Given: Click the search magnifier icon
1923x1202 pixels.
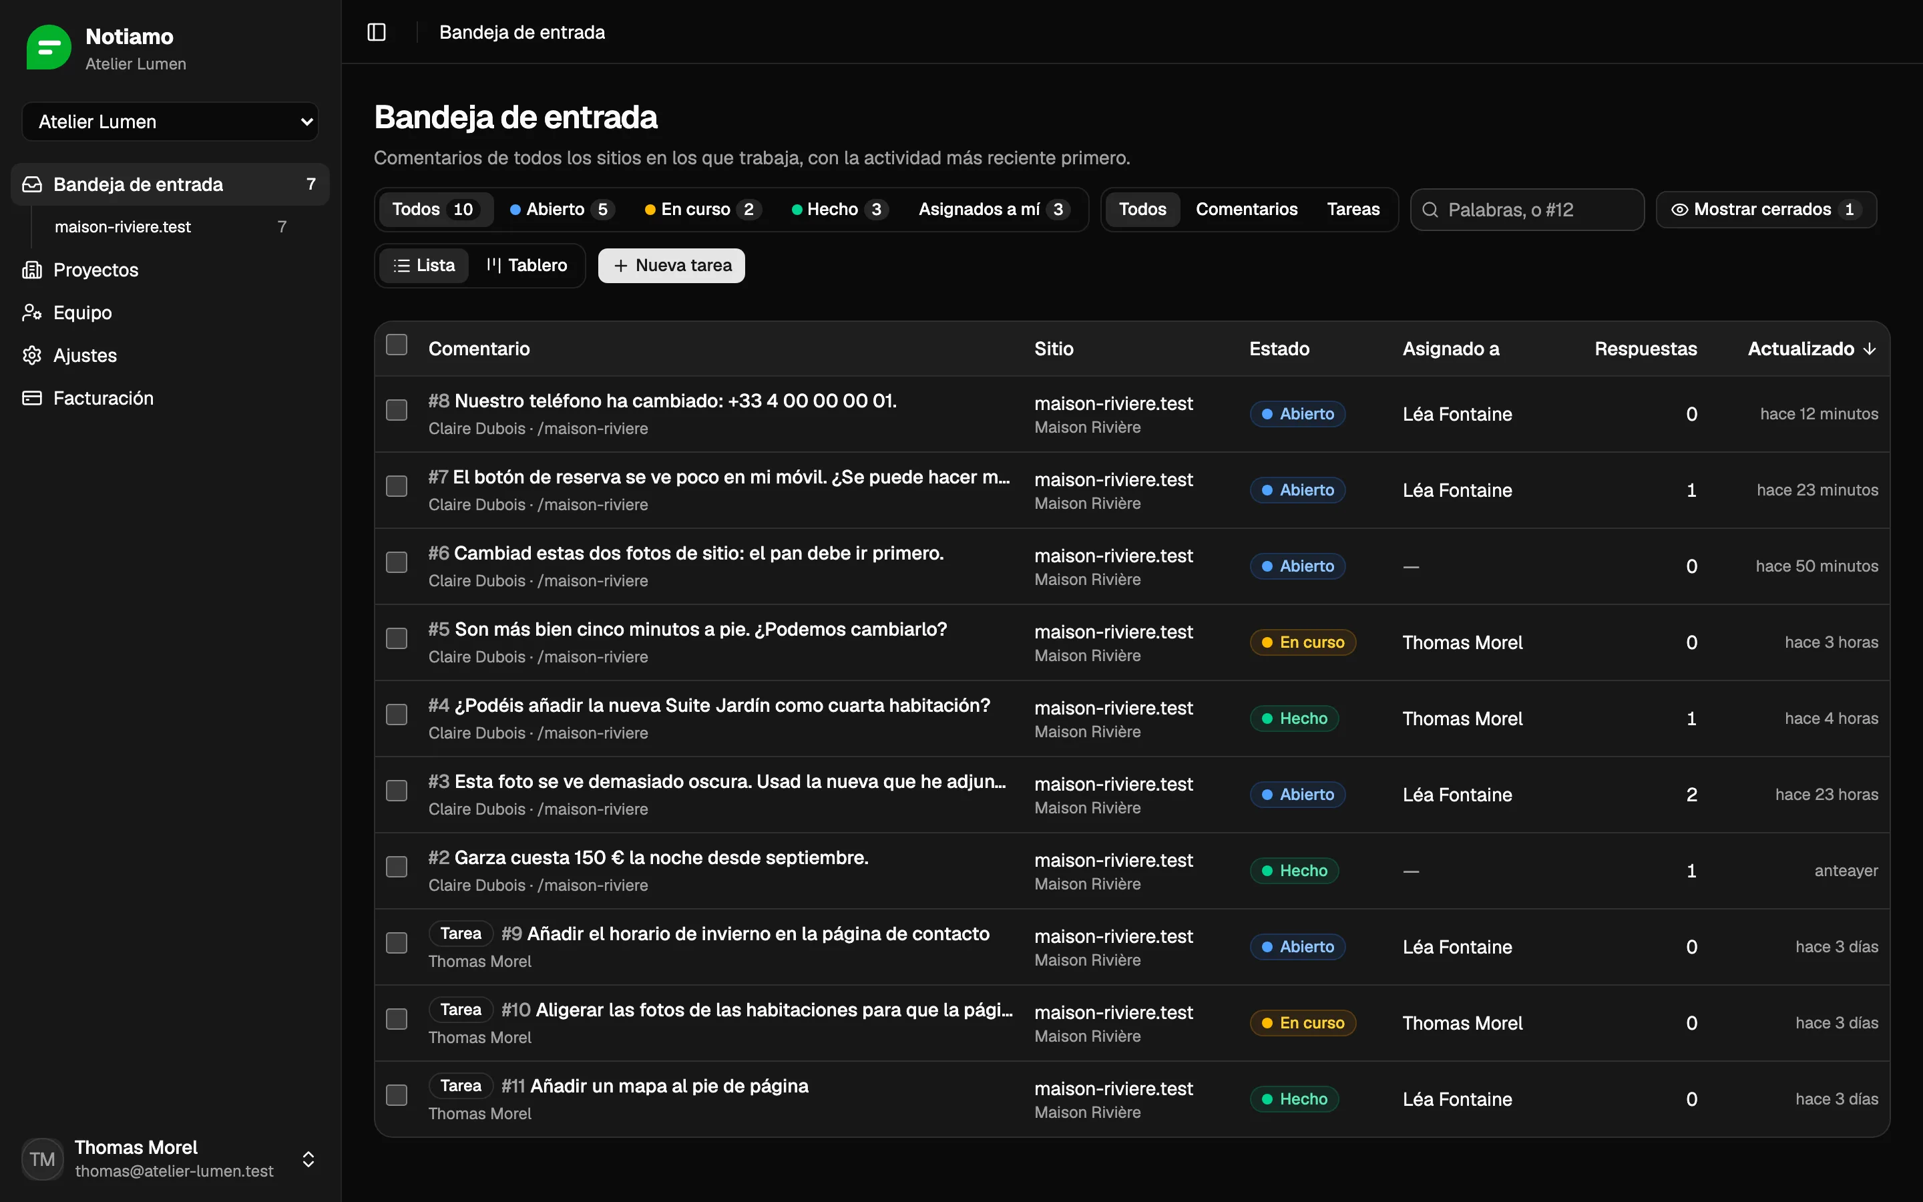Looking at the screenshot, I should tap(1430, 210).
